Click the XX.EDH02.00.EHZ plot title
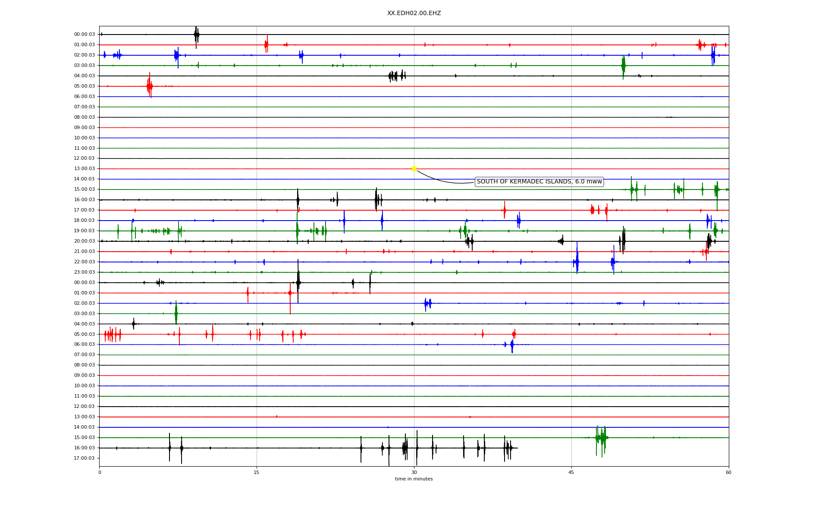Image resolution: width=828 pixels, height=518 pixels. (x=414, y=13)
